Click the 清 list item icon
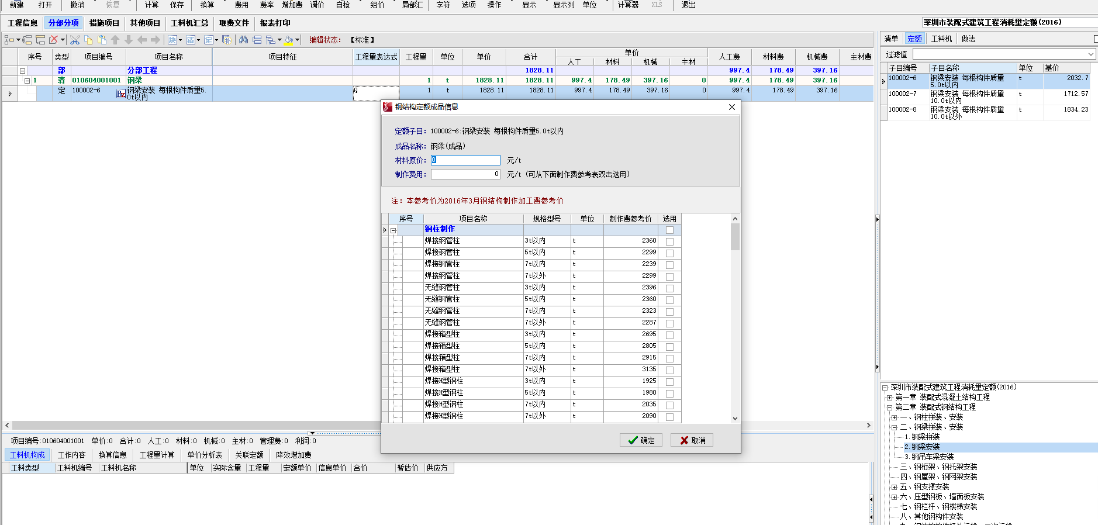 [x=191, y=40]
